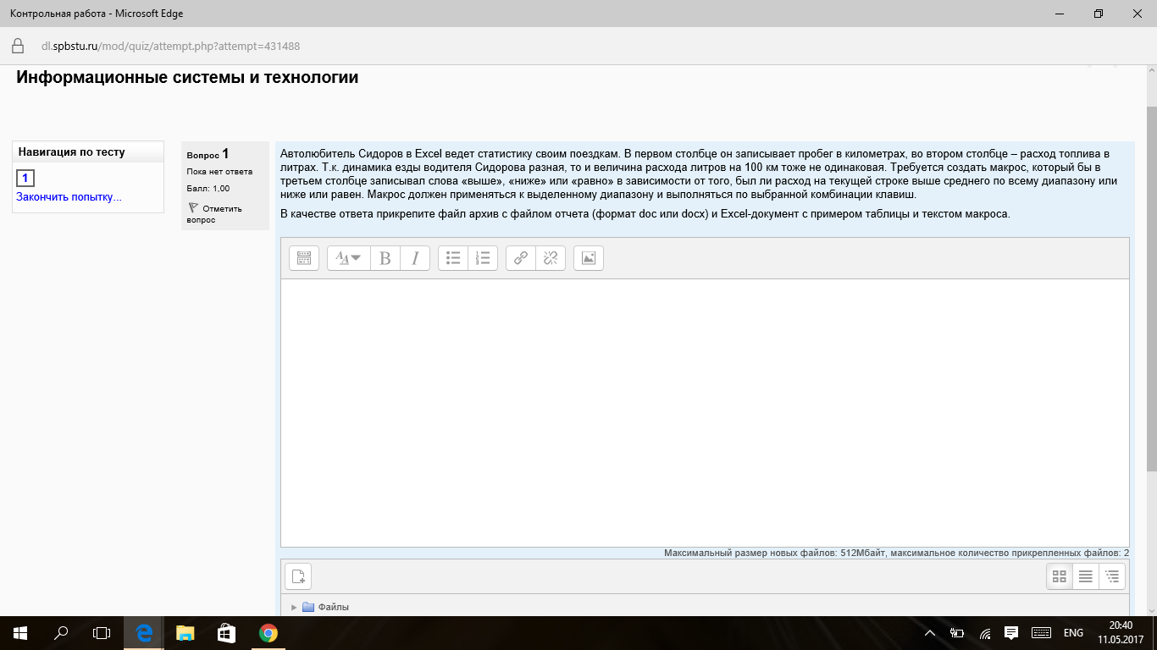
Task: Click inside the answer text area
Action: (705, 412)
